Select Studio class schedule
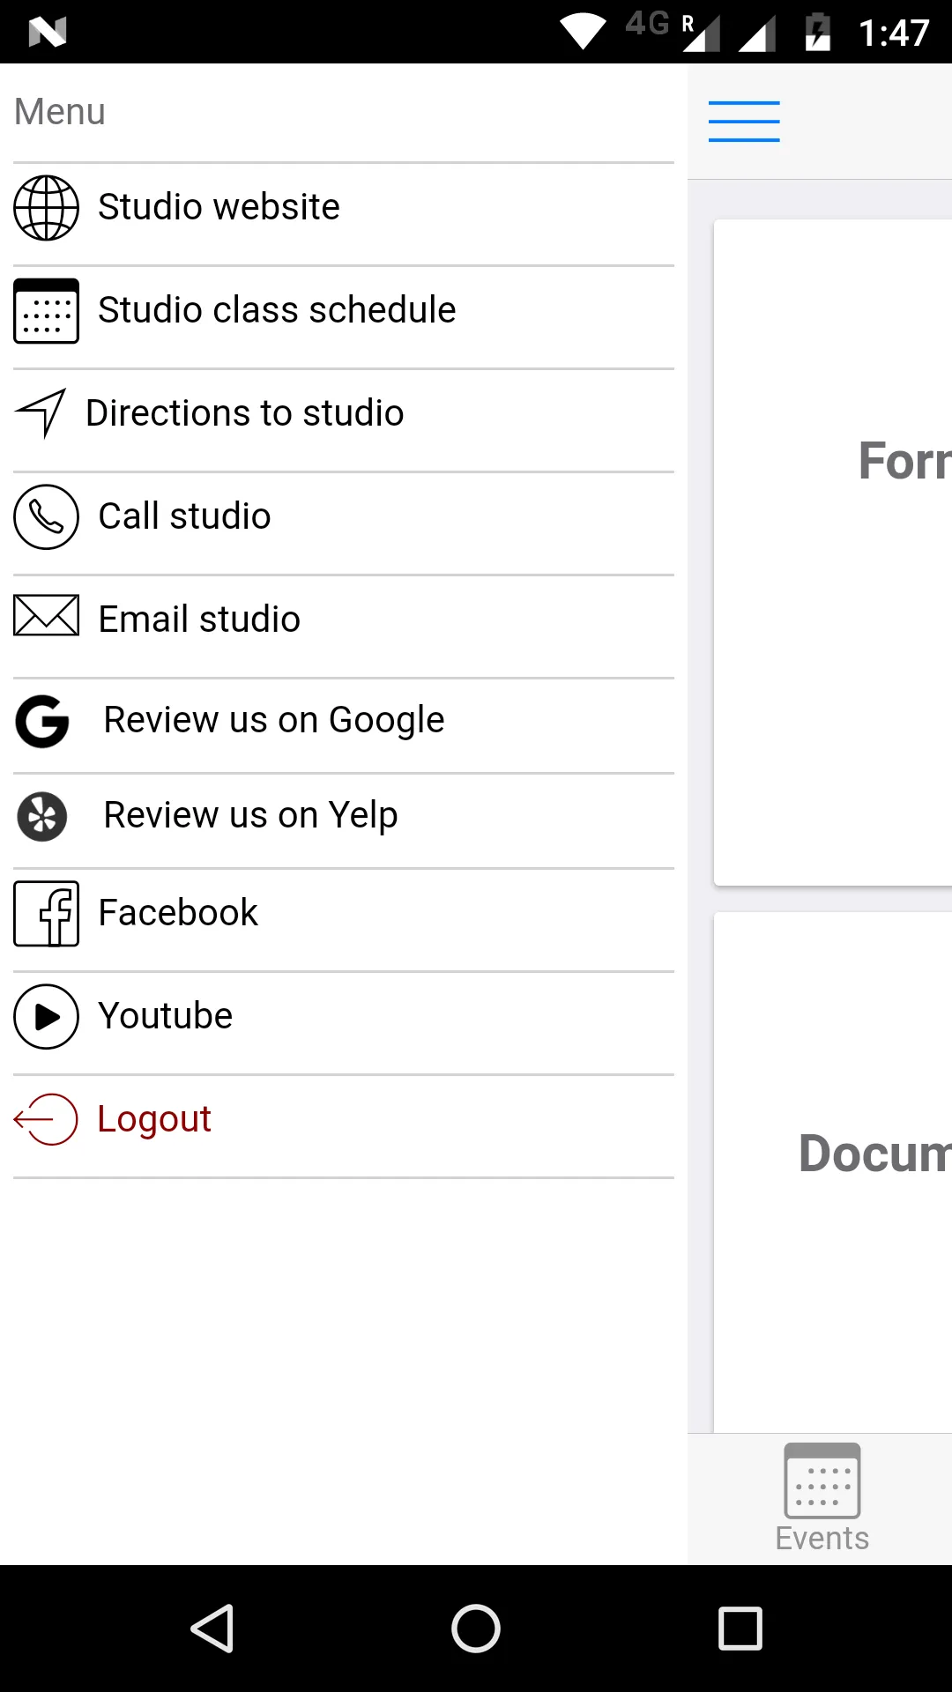The width and height of the screenshot is (952, 1692). pyautogui.click(x=344, y=317)
